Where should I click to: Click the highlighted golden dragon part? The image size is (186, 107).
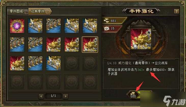coord(90,45)
